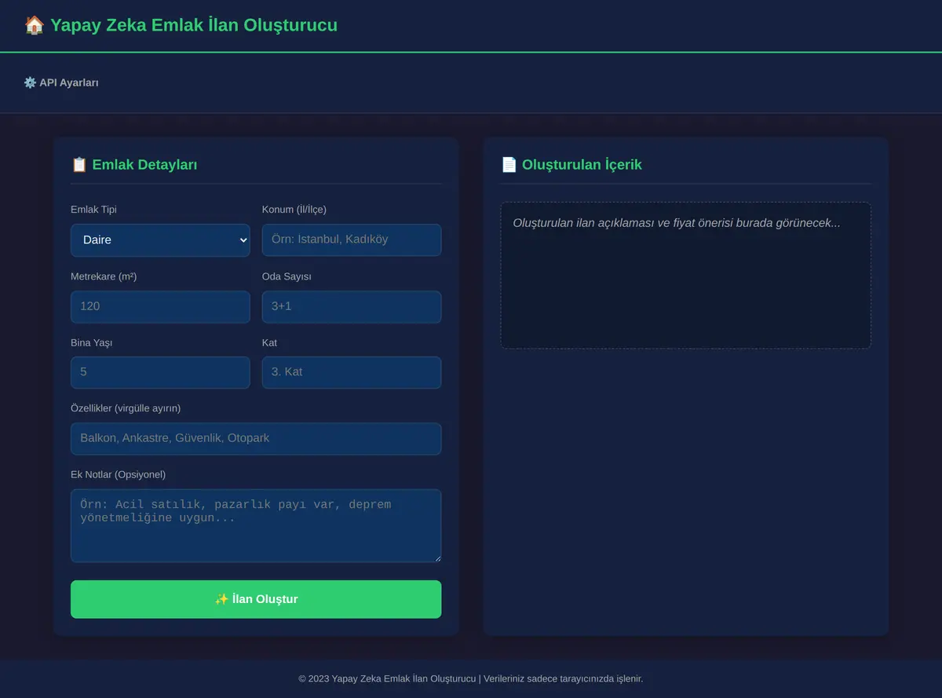942x698 pixels.
Task: Click the Oda Sayısı label
Action: (x=287, y=276)
